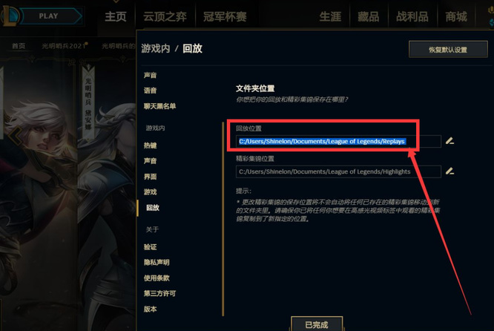Screen dimensions: 494x331
Task: Open the 藏品 tab
Action: click(x=369, y=16)
